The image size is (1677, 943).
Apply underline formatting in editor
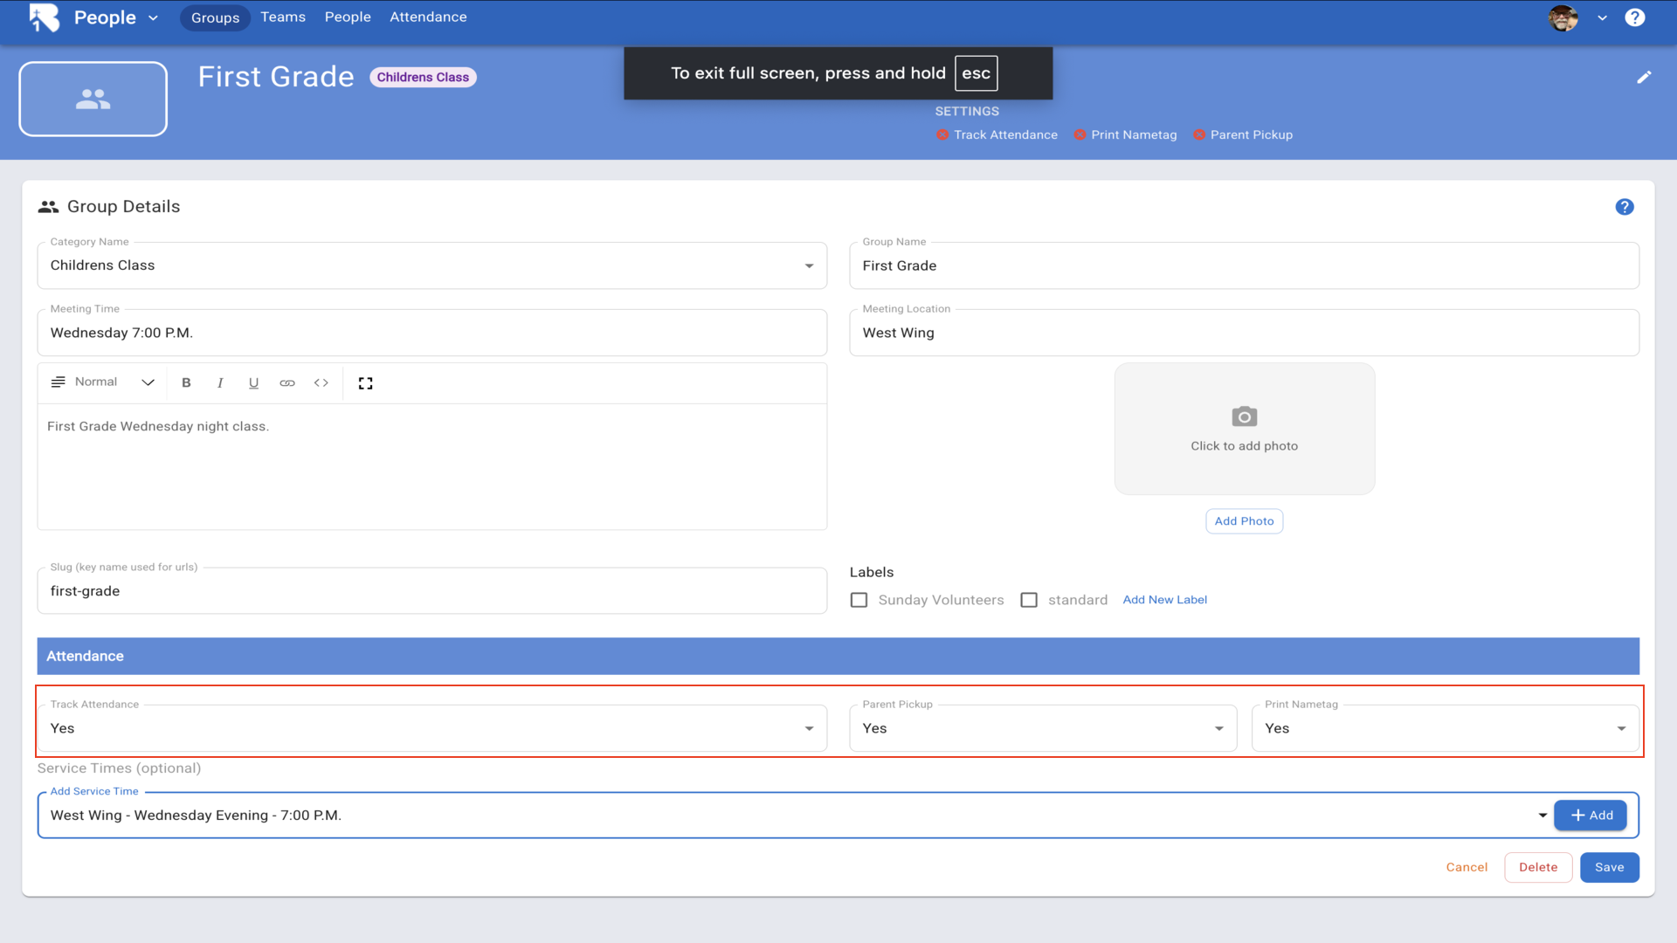253,382
